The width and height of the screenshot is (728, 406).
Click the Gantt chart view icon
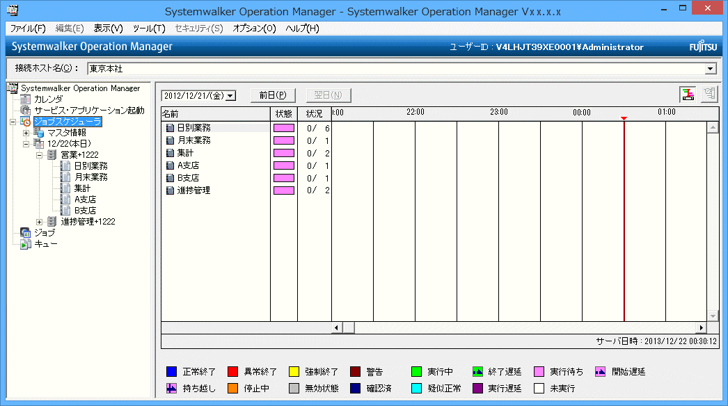(688, 95)
